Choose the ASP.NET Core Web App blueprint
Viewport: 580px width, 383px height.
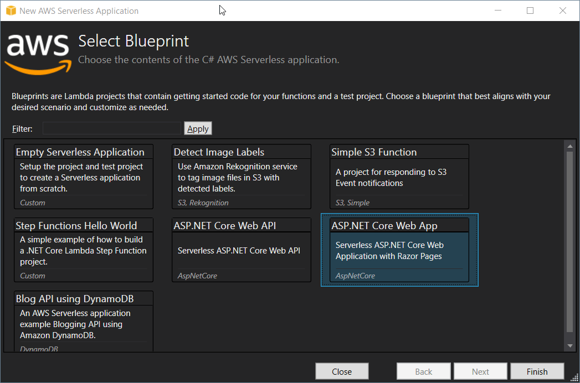click(x=399, y=250)
